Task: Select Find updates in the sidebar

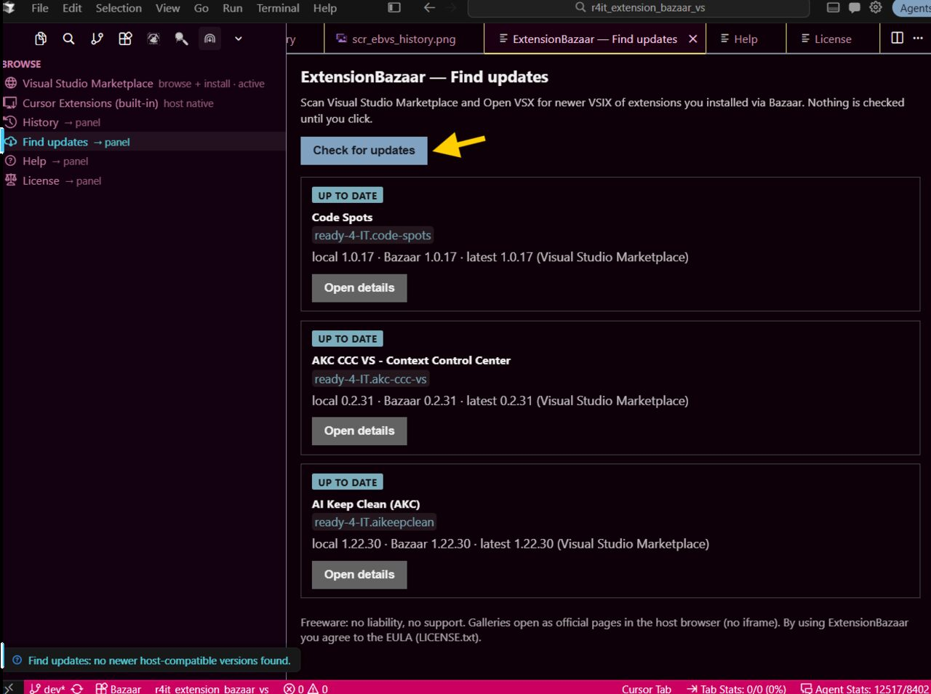Action: [143, 142]
